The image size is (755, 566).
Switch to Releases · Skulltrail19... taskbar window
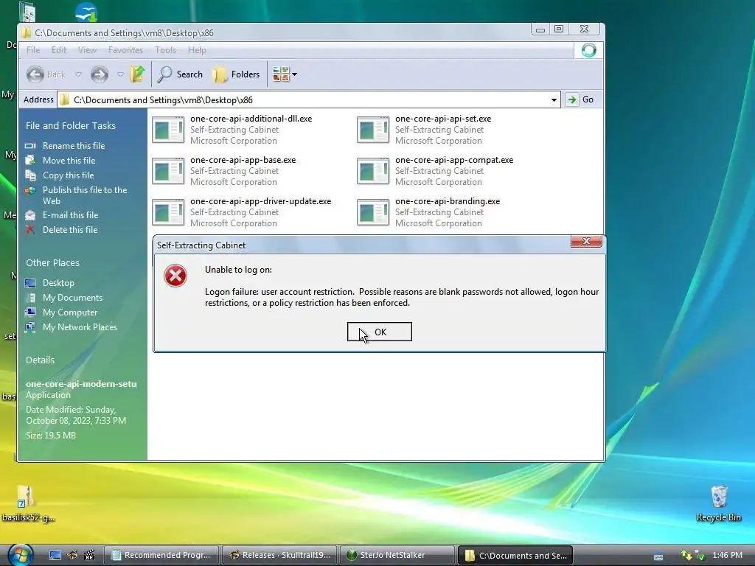click(x=279, y=555)
